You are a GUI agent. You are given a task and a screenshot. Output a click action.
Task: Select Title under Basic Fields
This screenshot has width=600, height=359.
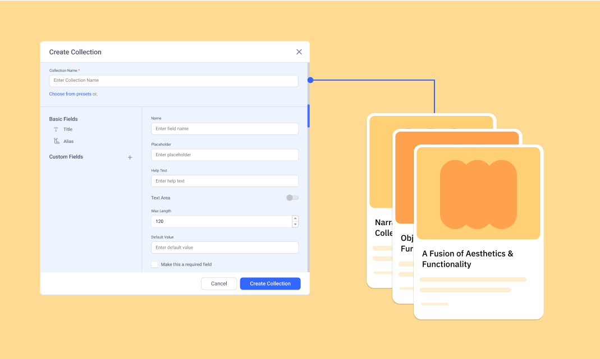[68, 129]
